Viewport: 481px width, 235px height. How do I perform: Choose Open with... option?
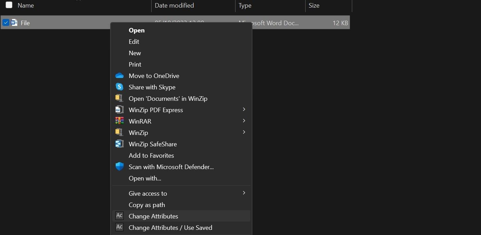tap(145, 178)
